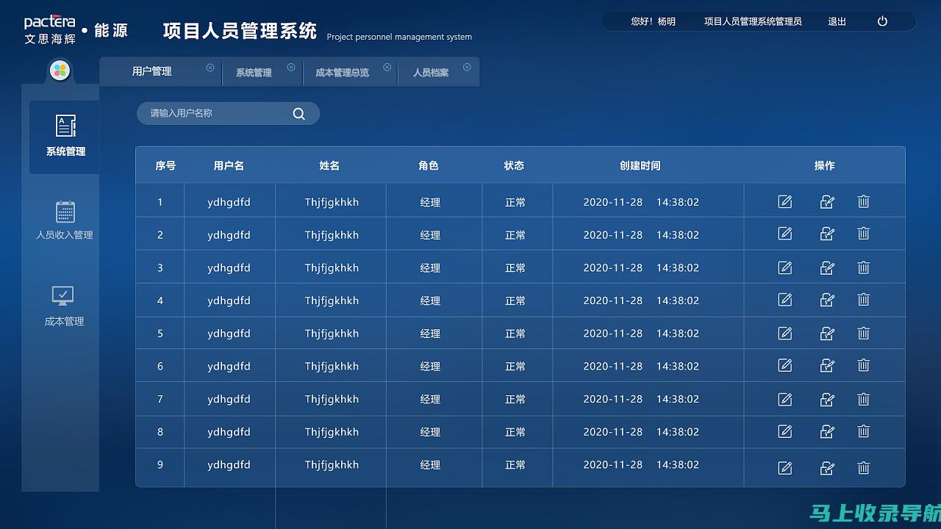Click the 姓名 column header
Image resolution: width=941 pixels, height=529 pixels.
[329, 165]
